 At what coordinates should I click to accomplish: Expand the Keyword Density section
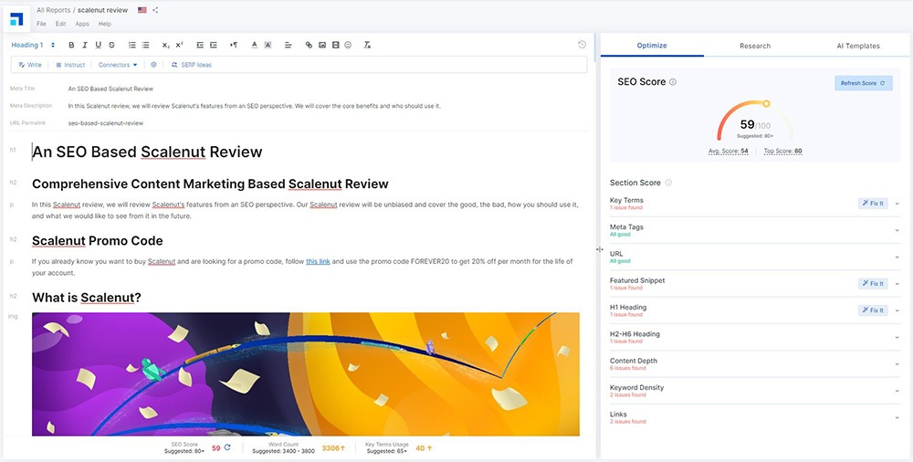(897, 391)
